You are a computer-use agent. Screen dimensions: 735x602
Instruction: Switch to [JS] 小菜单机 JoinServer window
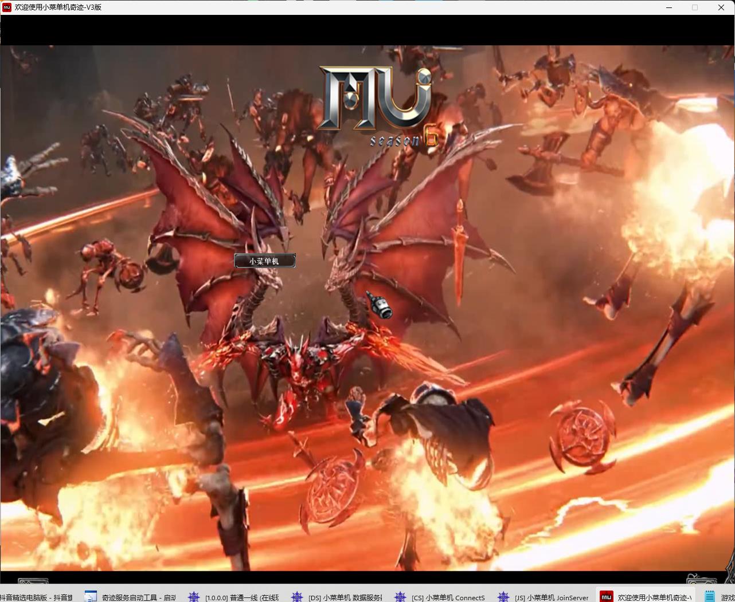[551, 597]
